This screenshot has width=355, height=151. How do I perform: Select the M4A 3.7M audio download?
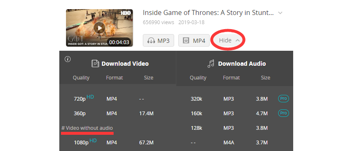click(x=235, y=142)
